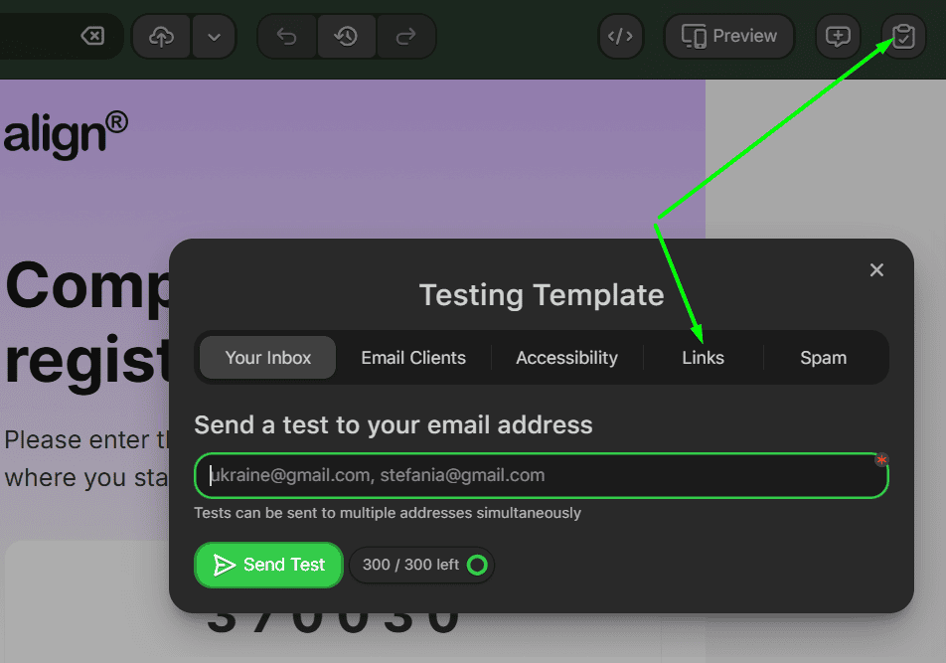Image resolution: width=946 pixels, height=663 pixels.
Task: Click the 'Testing Template' dialog title
Action: (x=542, y=295)
